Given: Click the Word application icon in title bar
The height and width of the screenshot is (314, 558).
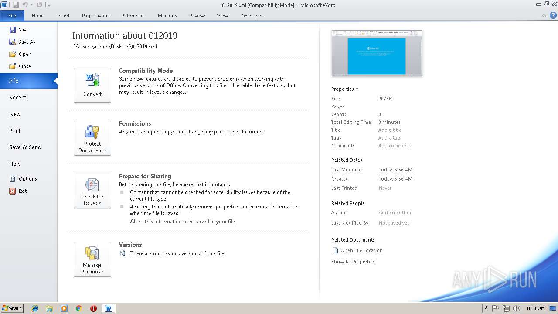Looking at the screenshot, I should click(x=4, y=5).
